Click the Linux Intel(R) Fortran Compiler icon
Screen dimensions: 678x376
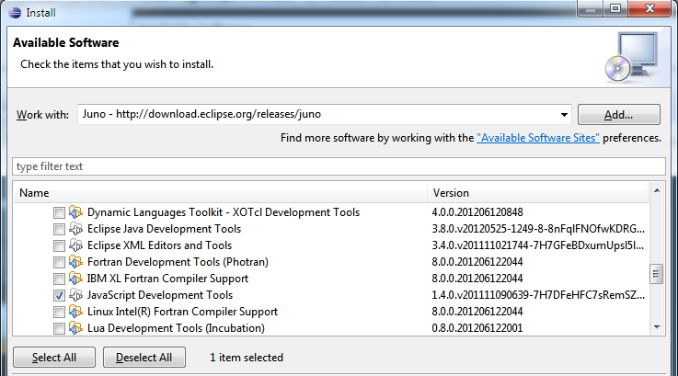point(75,312)
